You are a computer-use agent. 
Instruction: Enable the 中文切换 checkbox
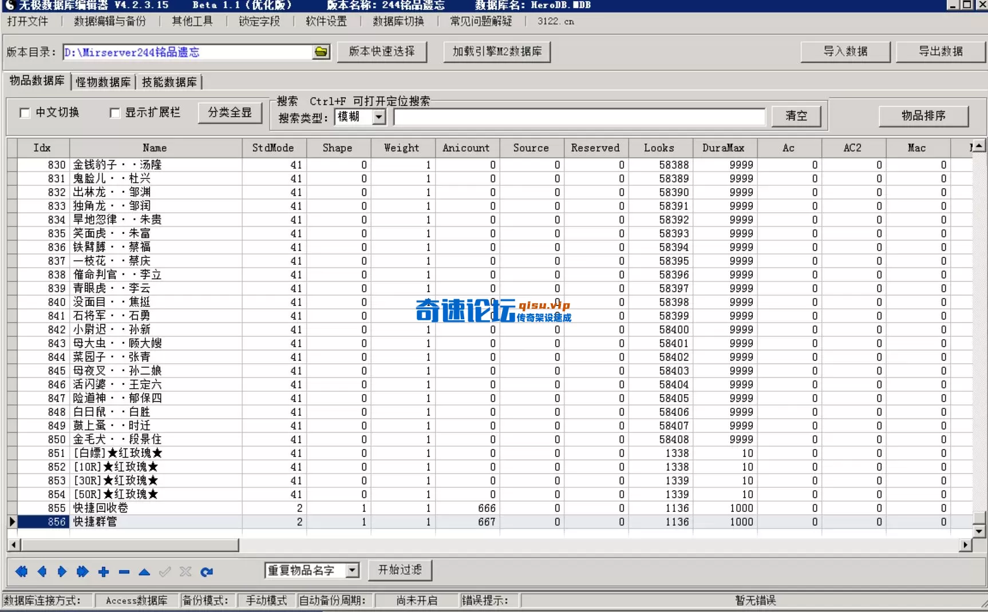click(24, 113)
